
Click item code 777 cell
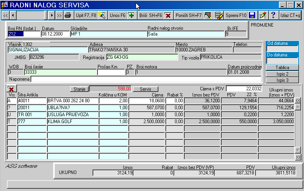point(32,122)
